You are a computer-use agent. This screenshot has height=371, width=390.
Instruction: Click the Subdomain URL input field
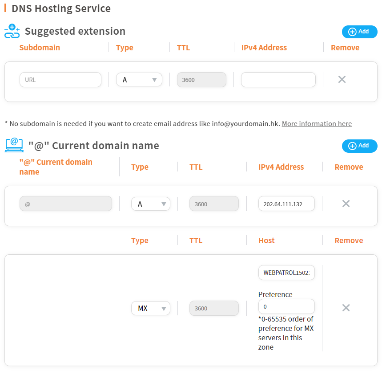60,80
